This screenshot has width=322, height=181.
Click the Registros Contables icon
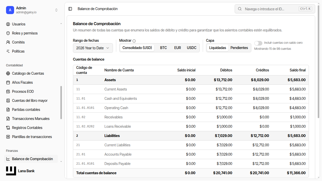pyautogui.click(x=8, y=128)
